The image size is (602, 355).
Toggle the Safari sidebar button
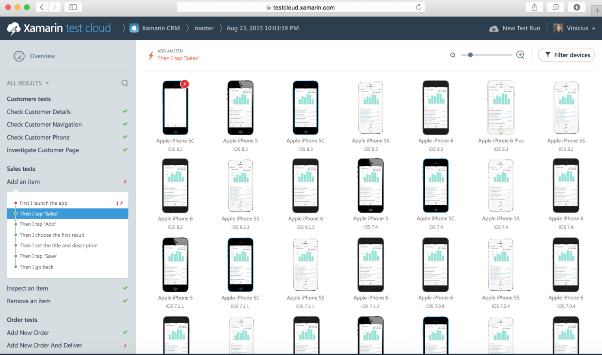(73, 7)
